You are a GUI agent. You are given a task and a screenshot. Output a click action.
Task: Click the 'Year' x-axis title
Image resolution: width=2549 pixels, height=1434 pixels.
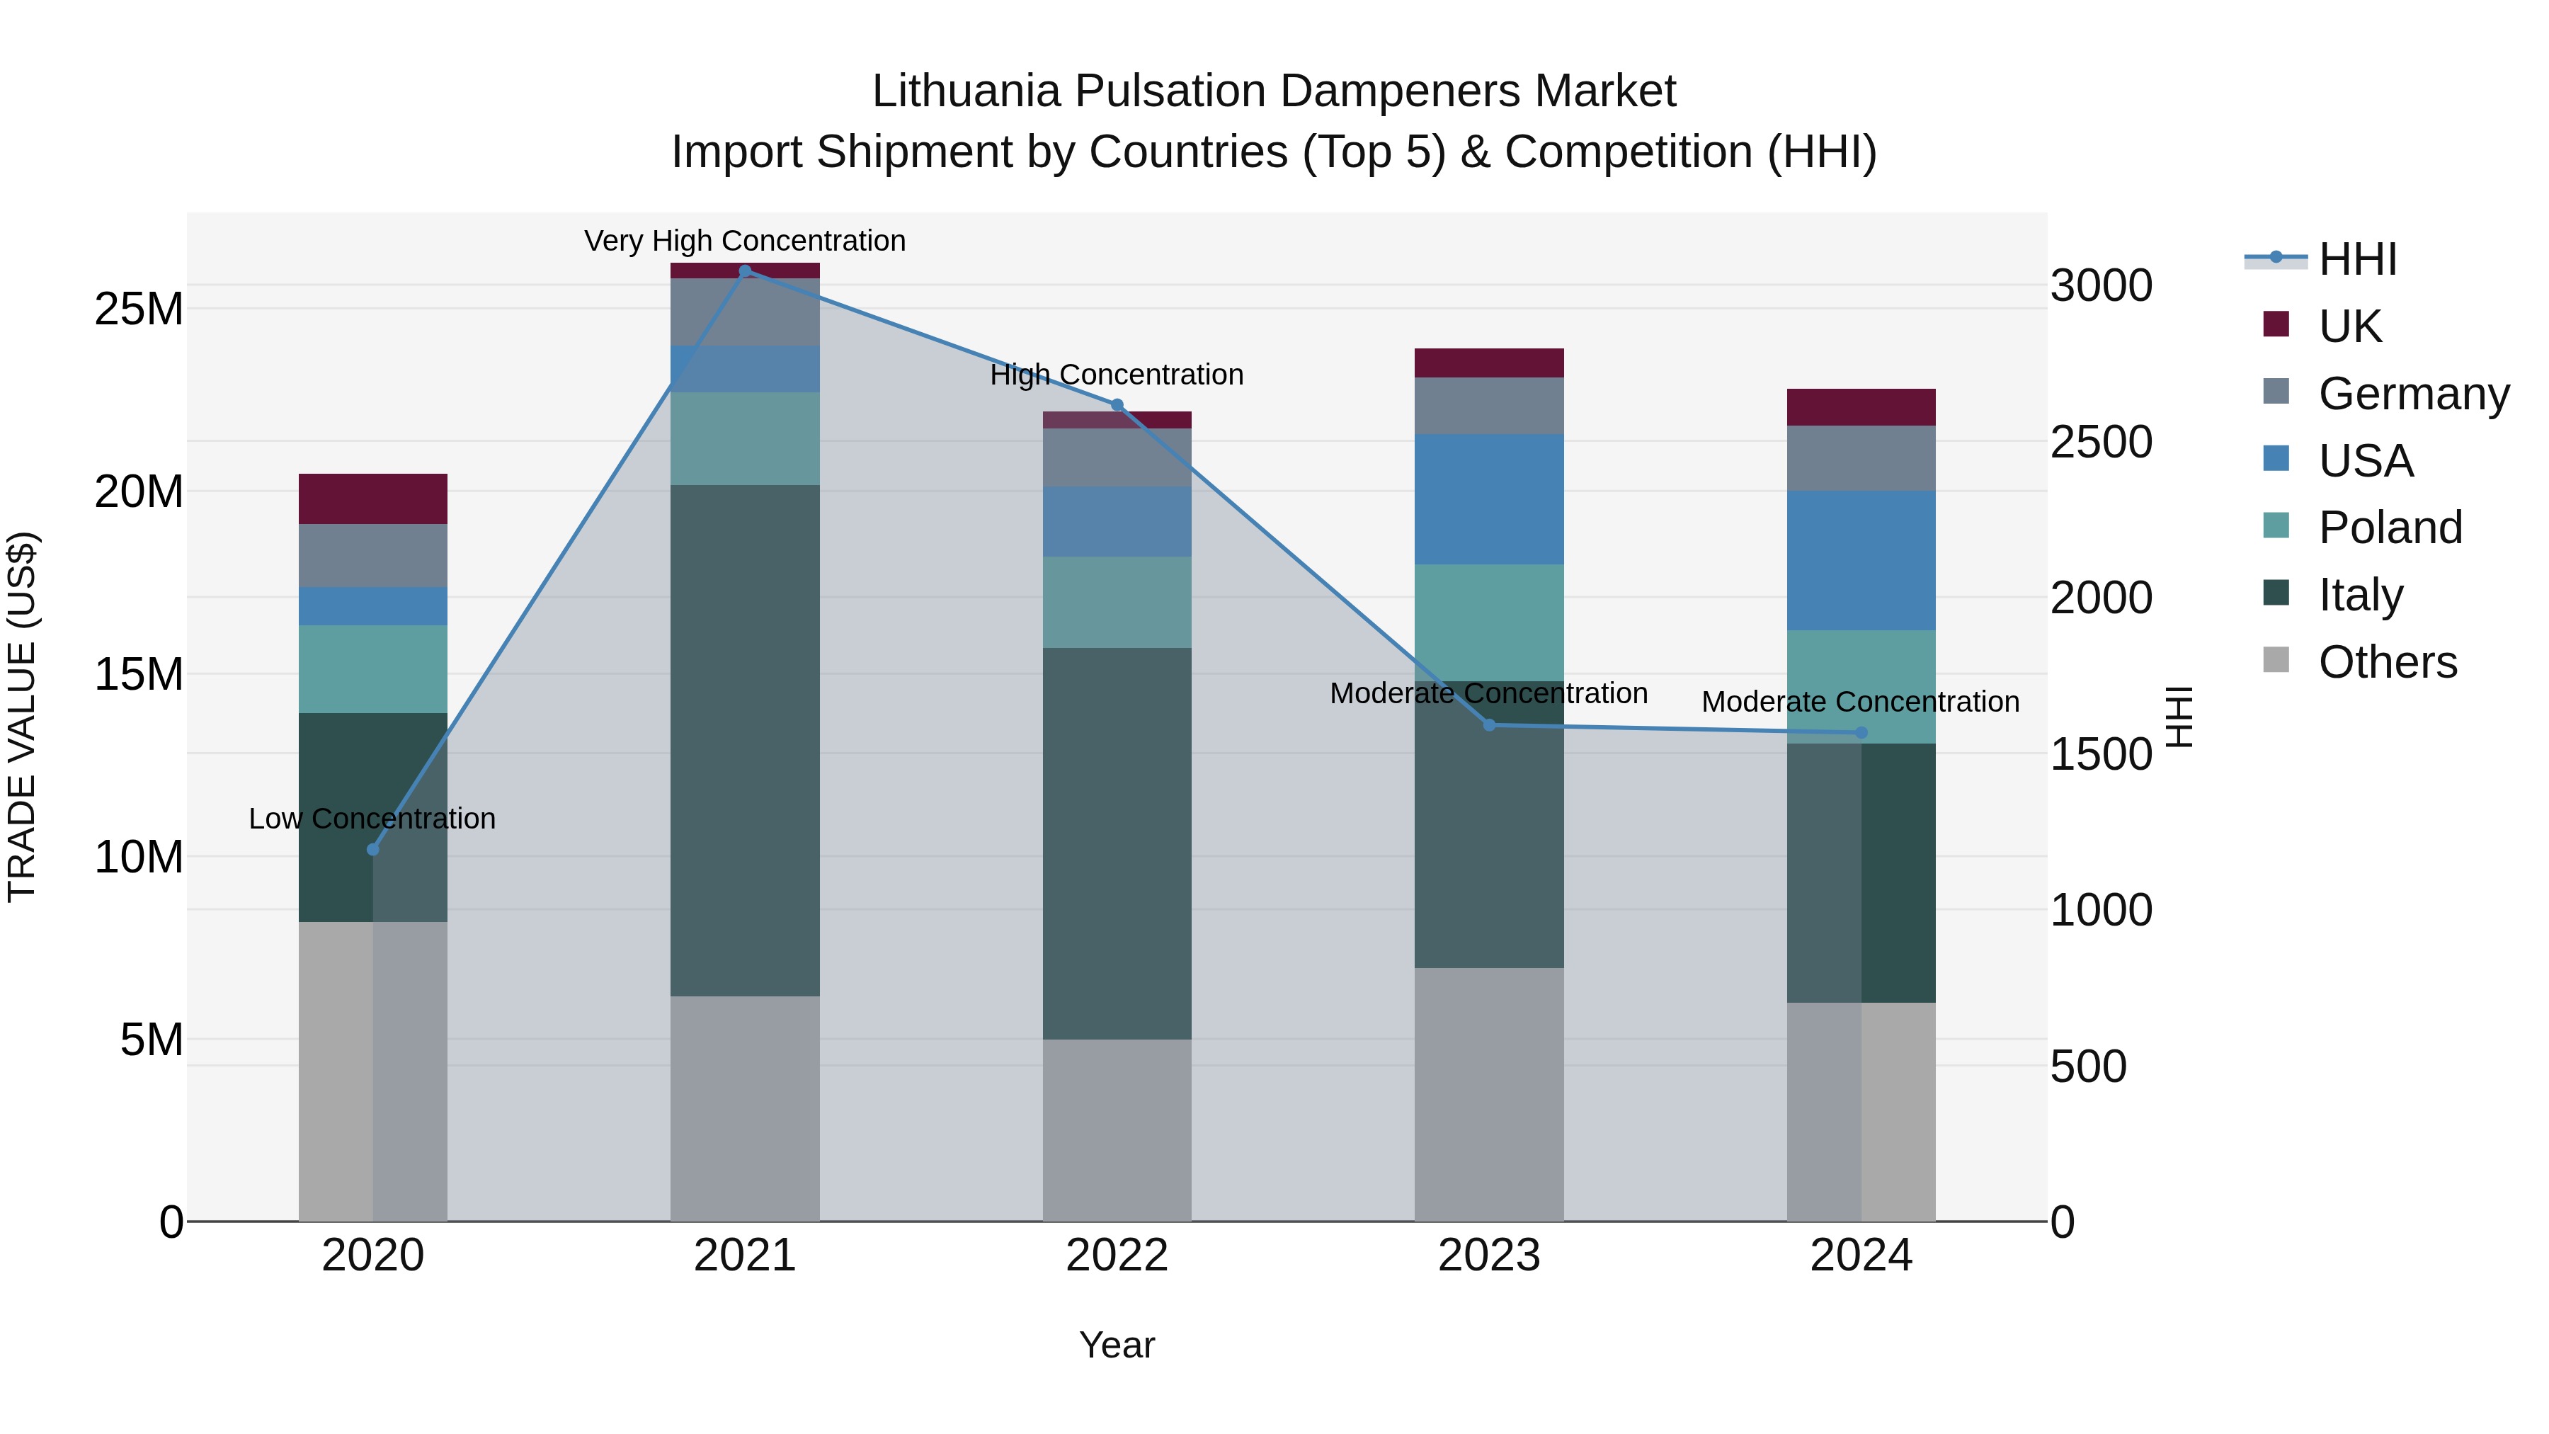tap(1117, 1345)
